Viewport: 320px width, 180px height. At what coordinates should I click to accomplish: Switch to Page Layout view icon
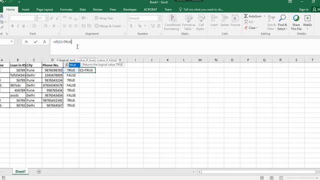pyautogui.click(x=271, y=178)
